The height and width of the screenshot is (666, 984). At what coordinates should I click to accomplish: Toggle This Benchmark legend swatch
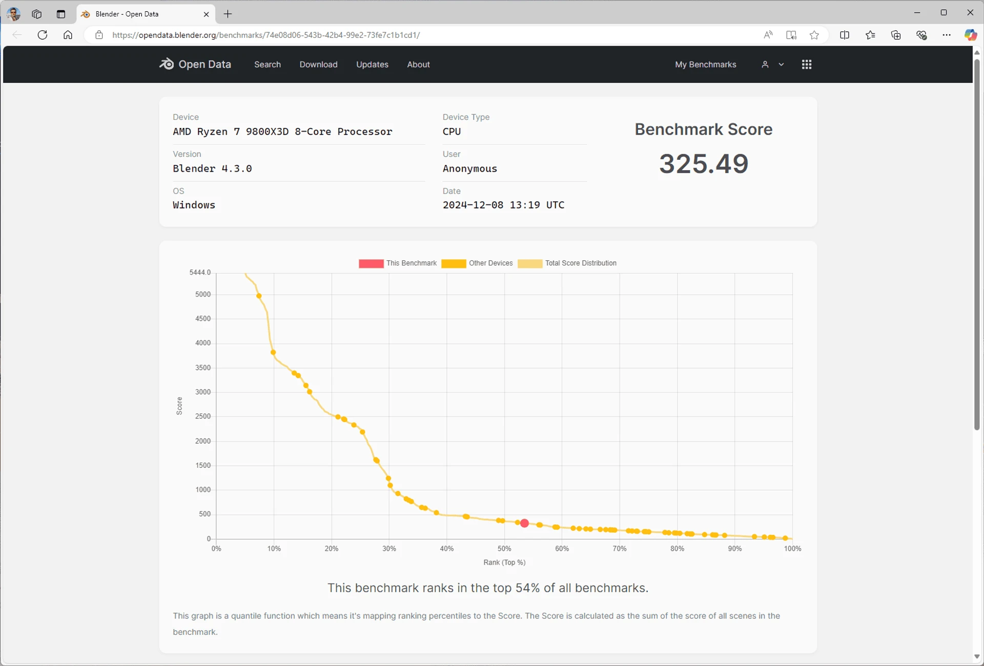click(371, 263)
